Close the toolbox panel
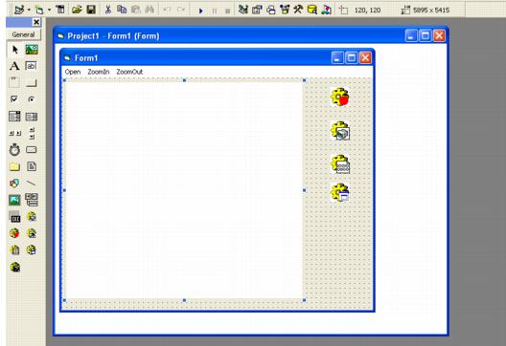This screenshot has width=506, height=346. [36, 22]
